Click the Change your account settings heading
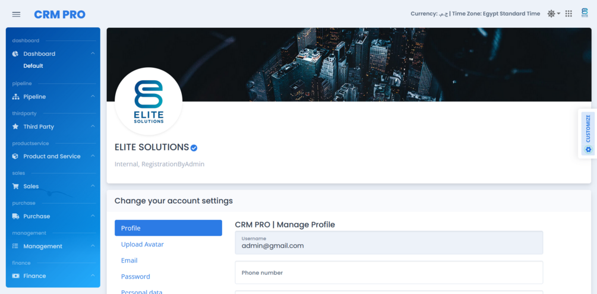This screenshot has height=294, width=597. (173, 201)
